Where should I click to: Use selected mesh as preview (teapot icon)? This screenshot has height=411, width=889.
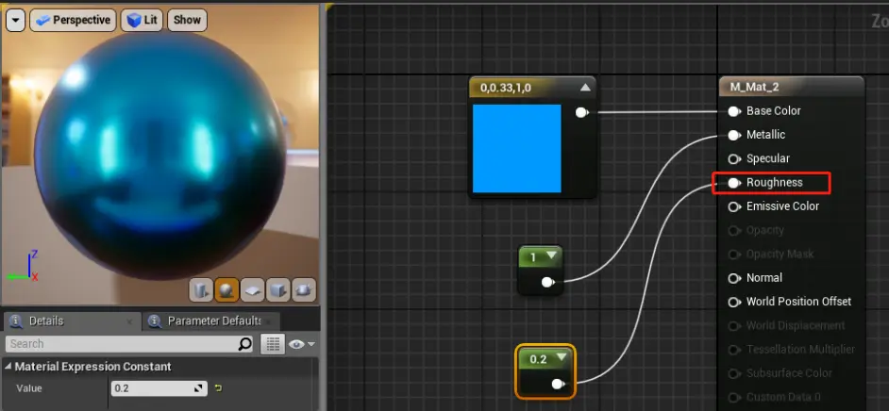pos(304,289)
